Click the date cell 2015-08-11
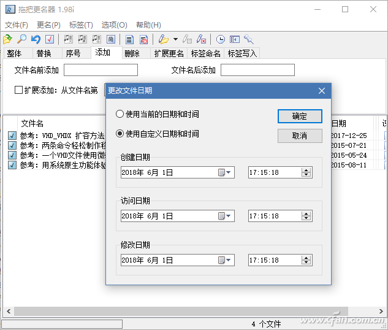The width and height of the screenshot is (388, 330). coord(349,165)
